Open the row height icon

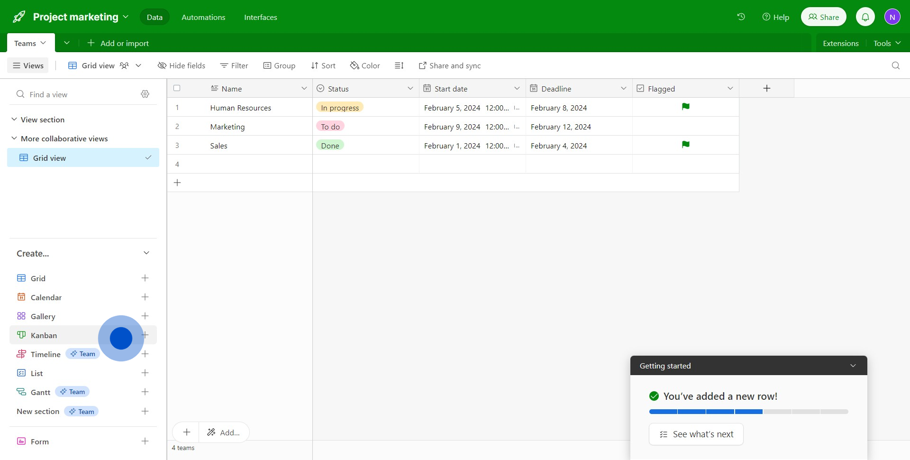tap(399, 65)
